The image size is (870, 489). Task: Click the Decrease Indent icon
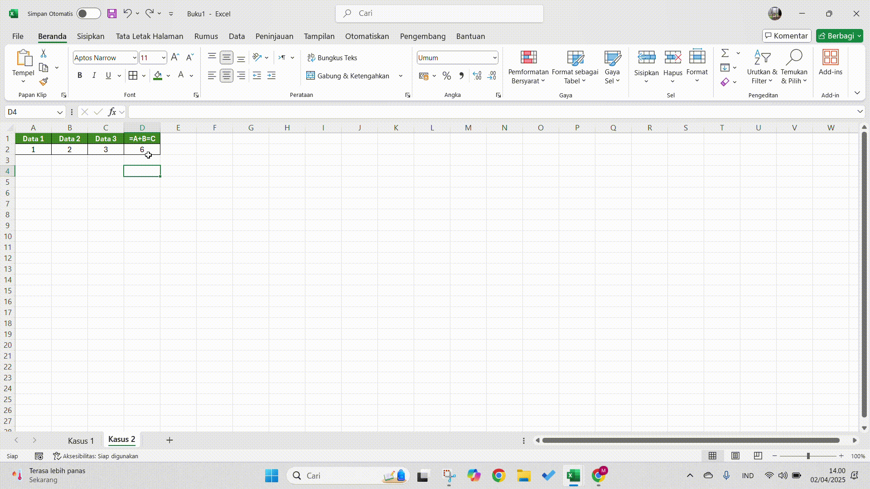pyautogui.click(x=257, y=76)
